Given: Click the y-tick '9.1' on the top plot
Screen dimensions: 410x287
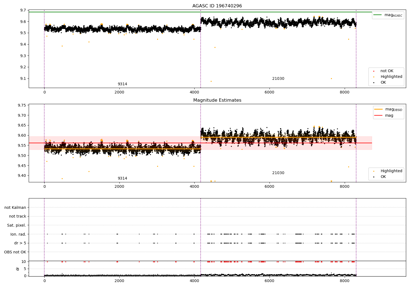Looking at the screenshot, I should [x=23, y=79].
